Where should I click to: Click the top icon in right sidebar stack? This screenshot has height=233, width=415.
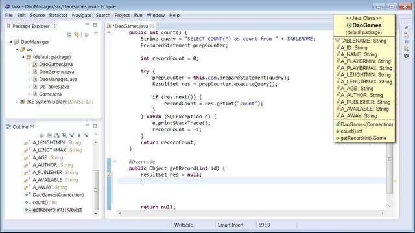407,27
